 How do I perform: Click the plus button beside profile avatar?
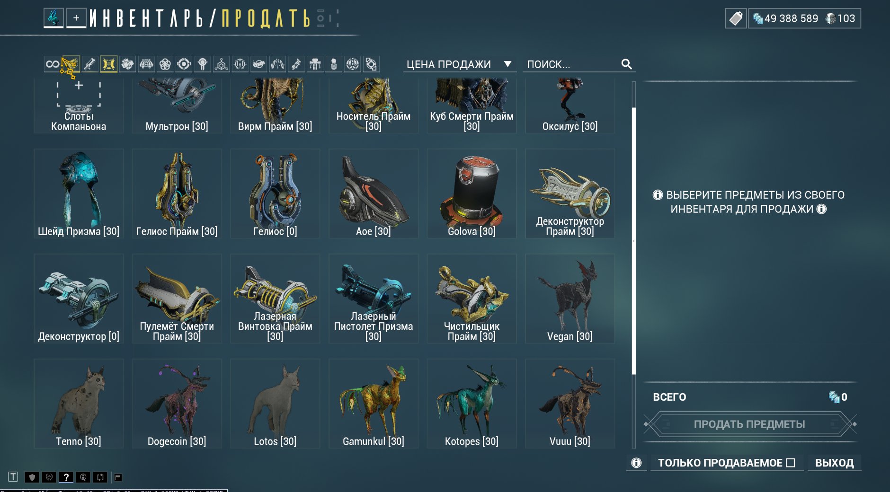(x=76, y=18)
